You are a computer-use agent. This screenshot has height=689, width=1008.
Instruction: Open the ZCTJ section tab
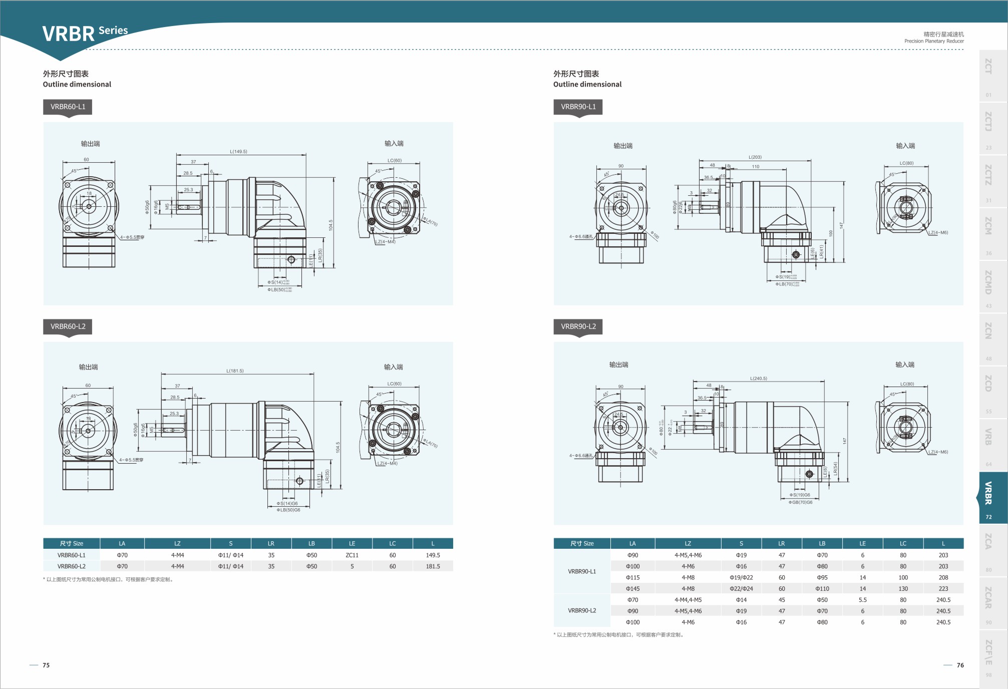[993, 129]
